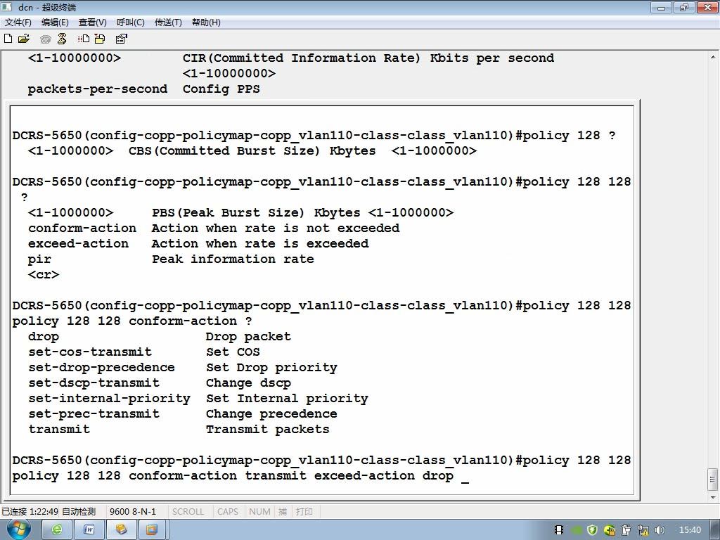The width and height of the screenshot is (720, 540).
Task: Click the terminal scrollbar down arrow
Action: 713,497
